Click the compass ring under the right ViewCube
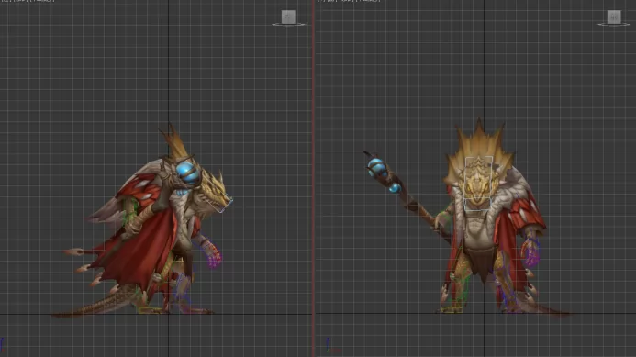Screen dimensions: 636x357 pyautogui.click(x=613, y=25)
